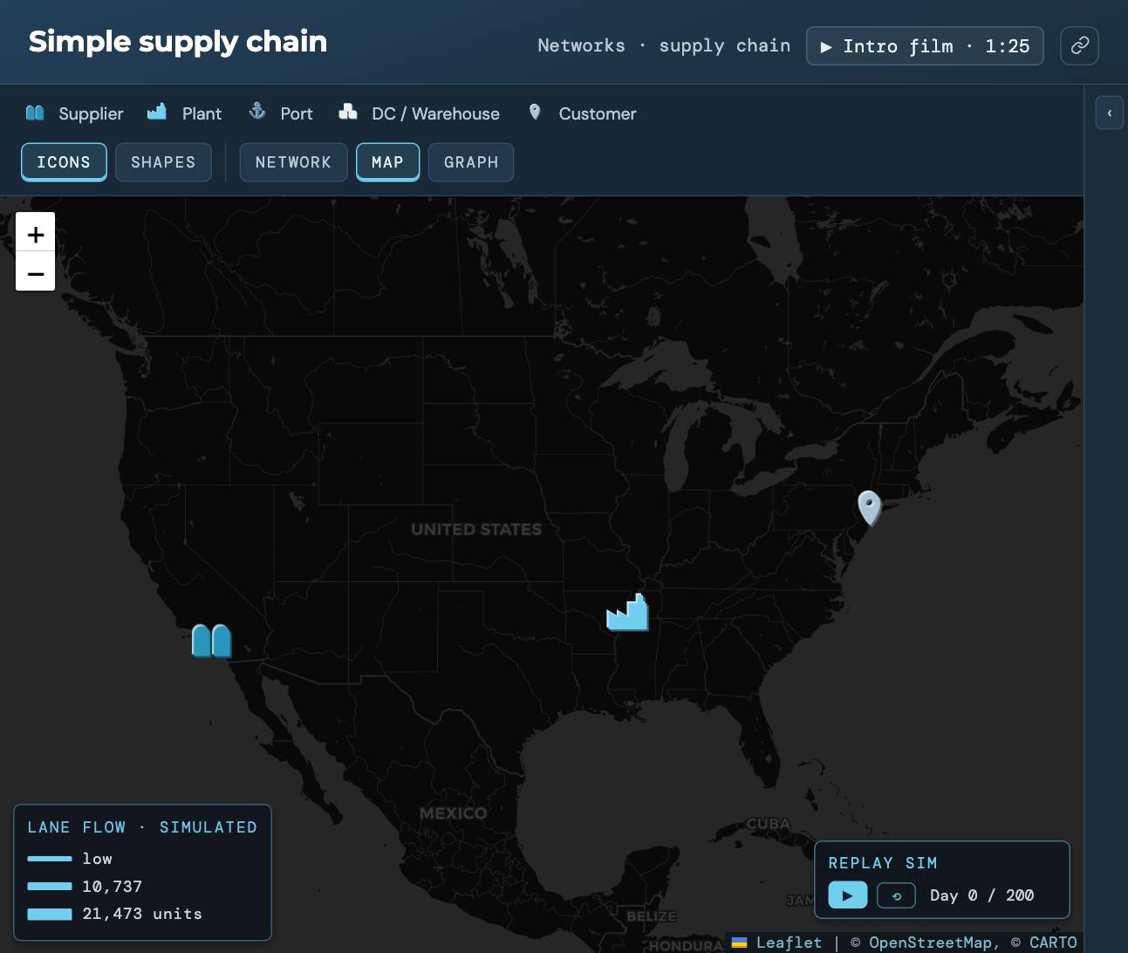1128x953 pixels.
Task: Click the Port anchor legend icon
Action: click(x=257, y=111)
